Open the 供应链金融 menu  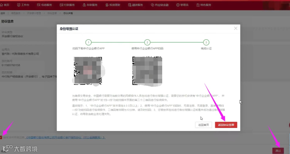160,5
